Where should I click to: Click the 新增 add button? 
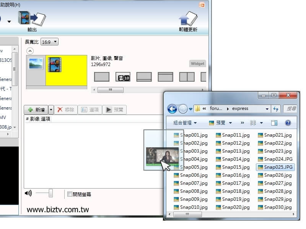pyautogui.click(x=36, y=110)
